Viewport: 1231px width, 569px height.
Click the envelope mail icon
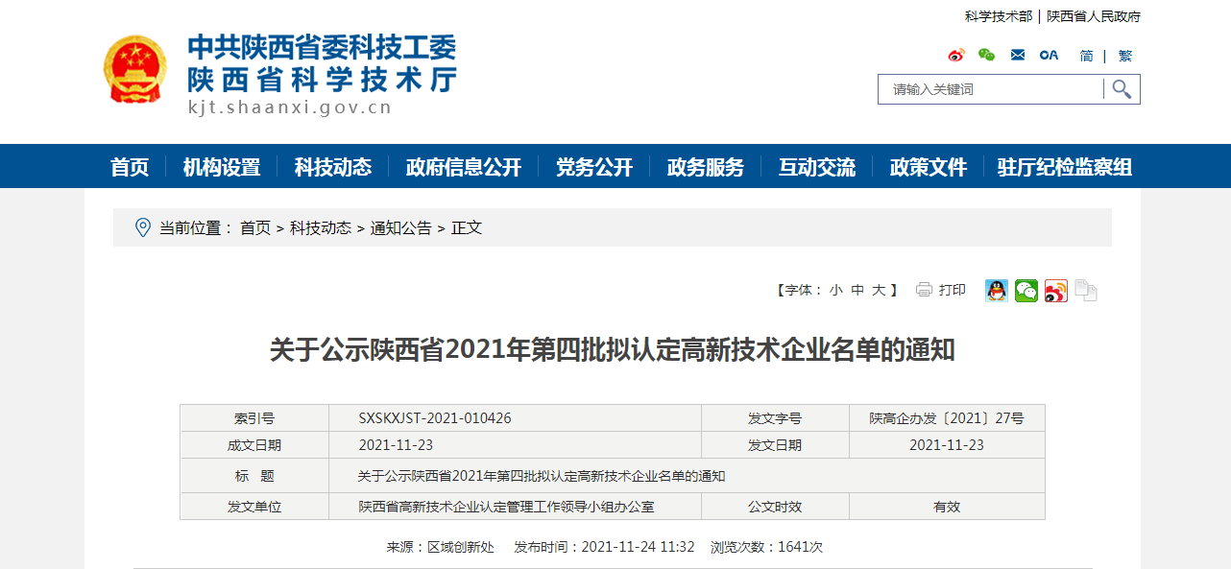click(1018, 56)
